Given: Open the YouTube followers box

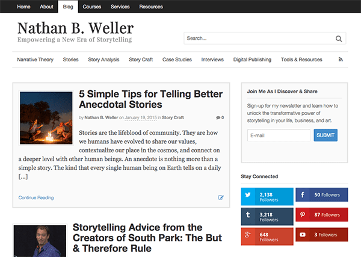Looking at the screenshot, I should 322,234.
